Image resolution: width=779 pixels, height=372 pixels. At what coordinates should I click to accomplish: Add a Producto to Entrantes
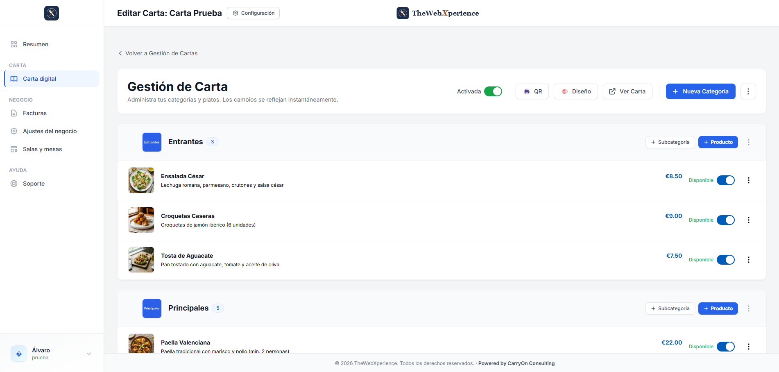click(718, 142)
